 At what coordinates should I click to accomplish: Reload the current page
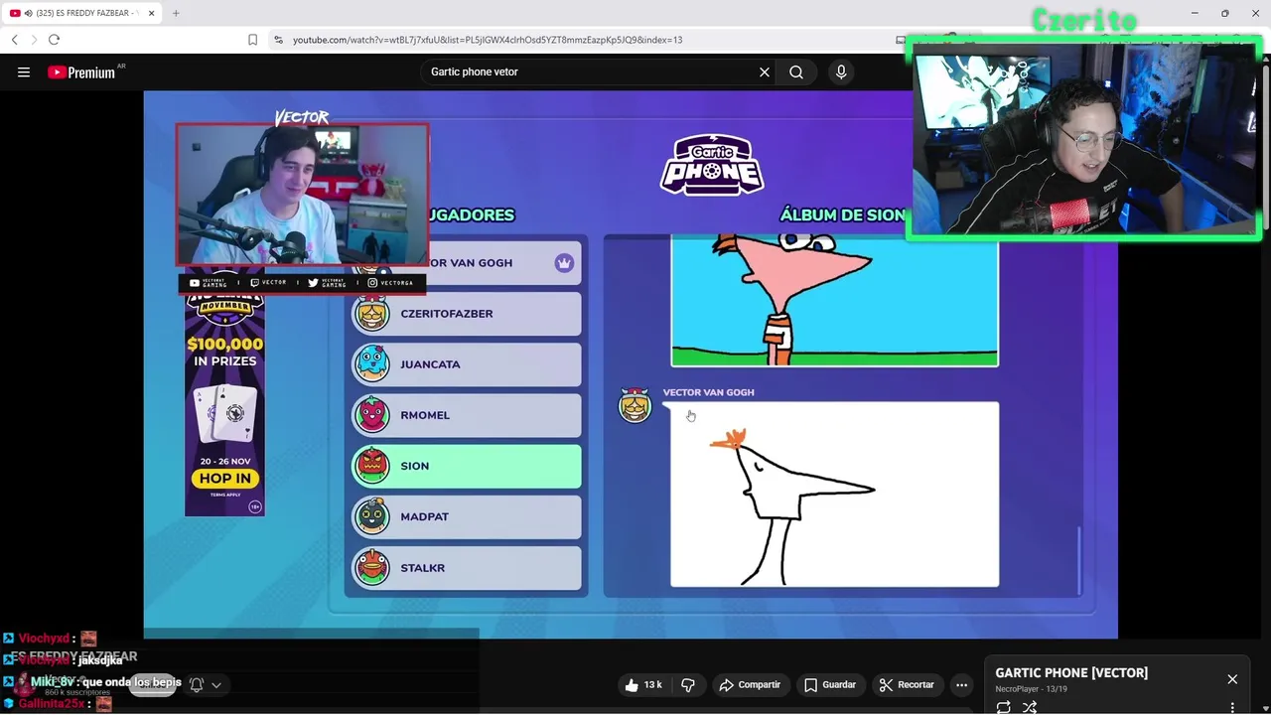54,40
